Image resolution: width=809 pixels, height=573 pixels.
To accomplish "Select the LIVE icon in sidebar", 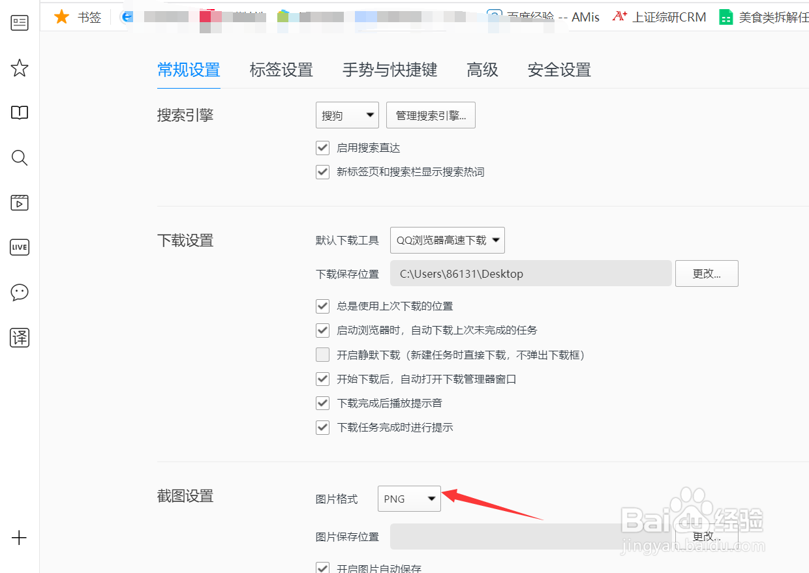I will point(19,246).
